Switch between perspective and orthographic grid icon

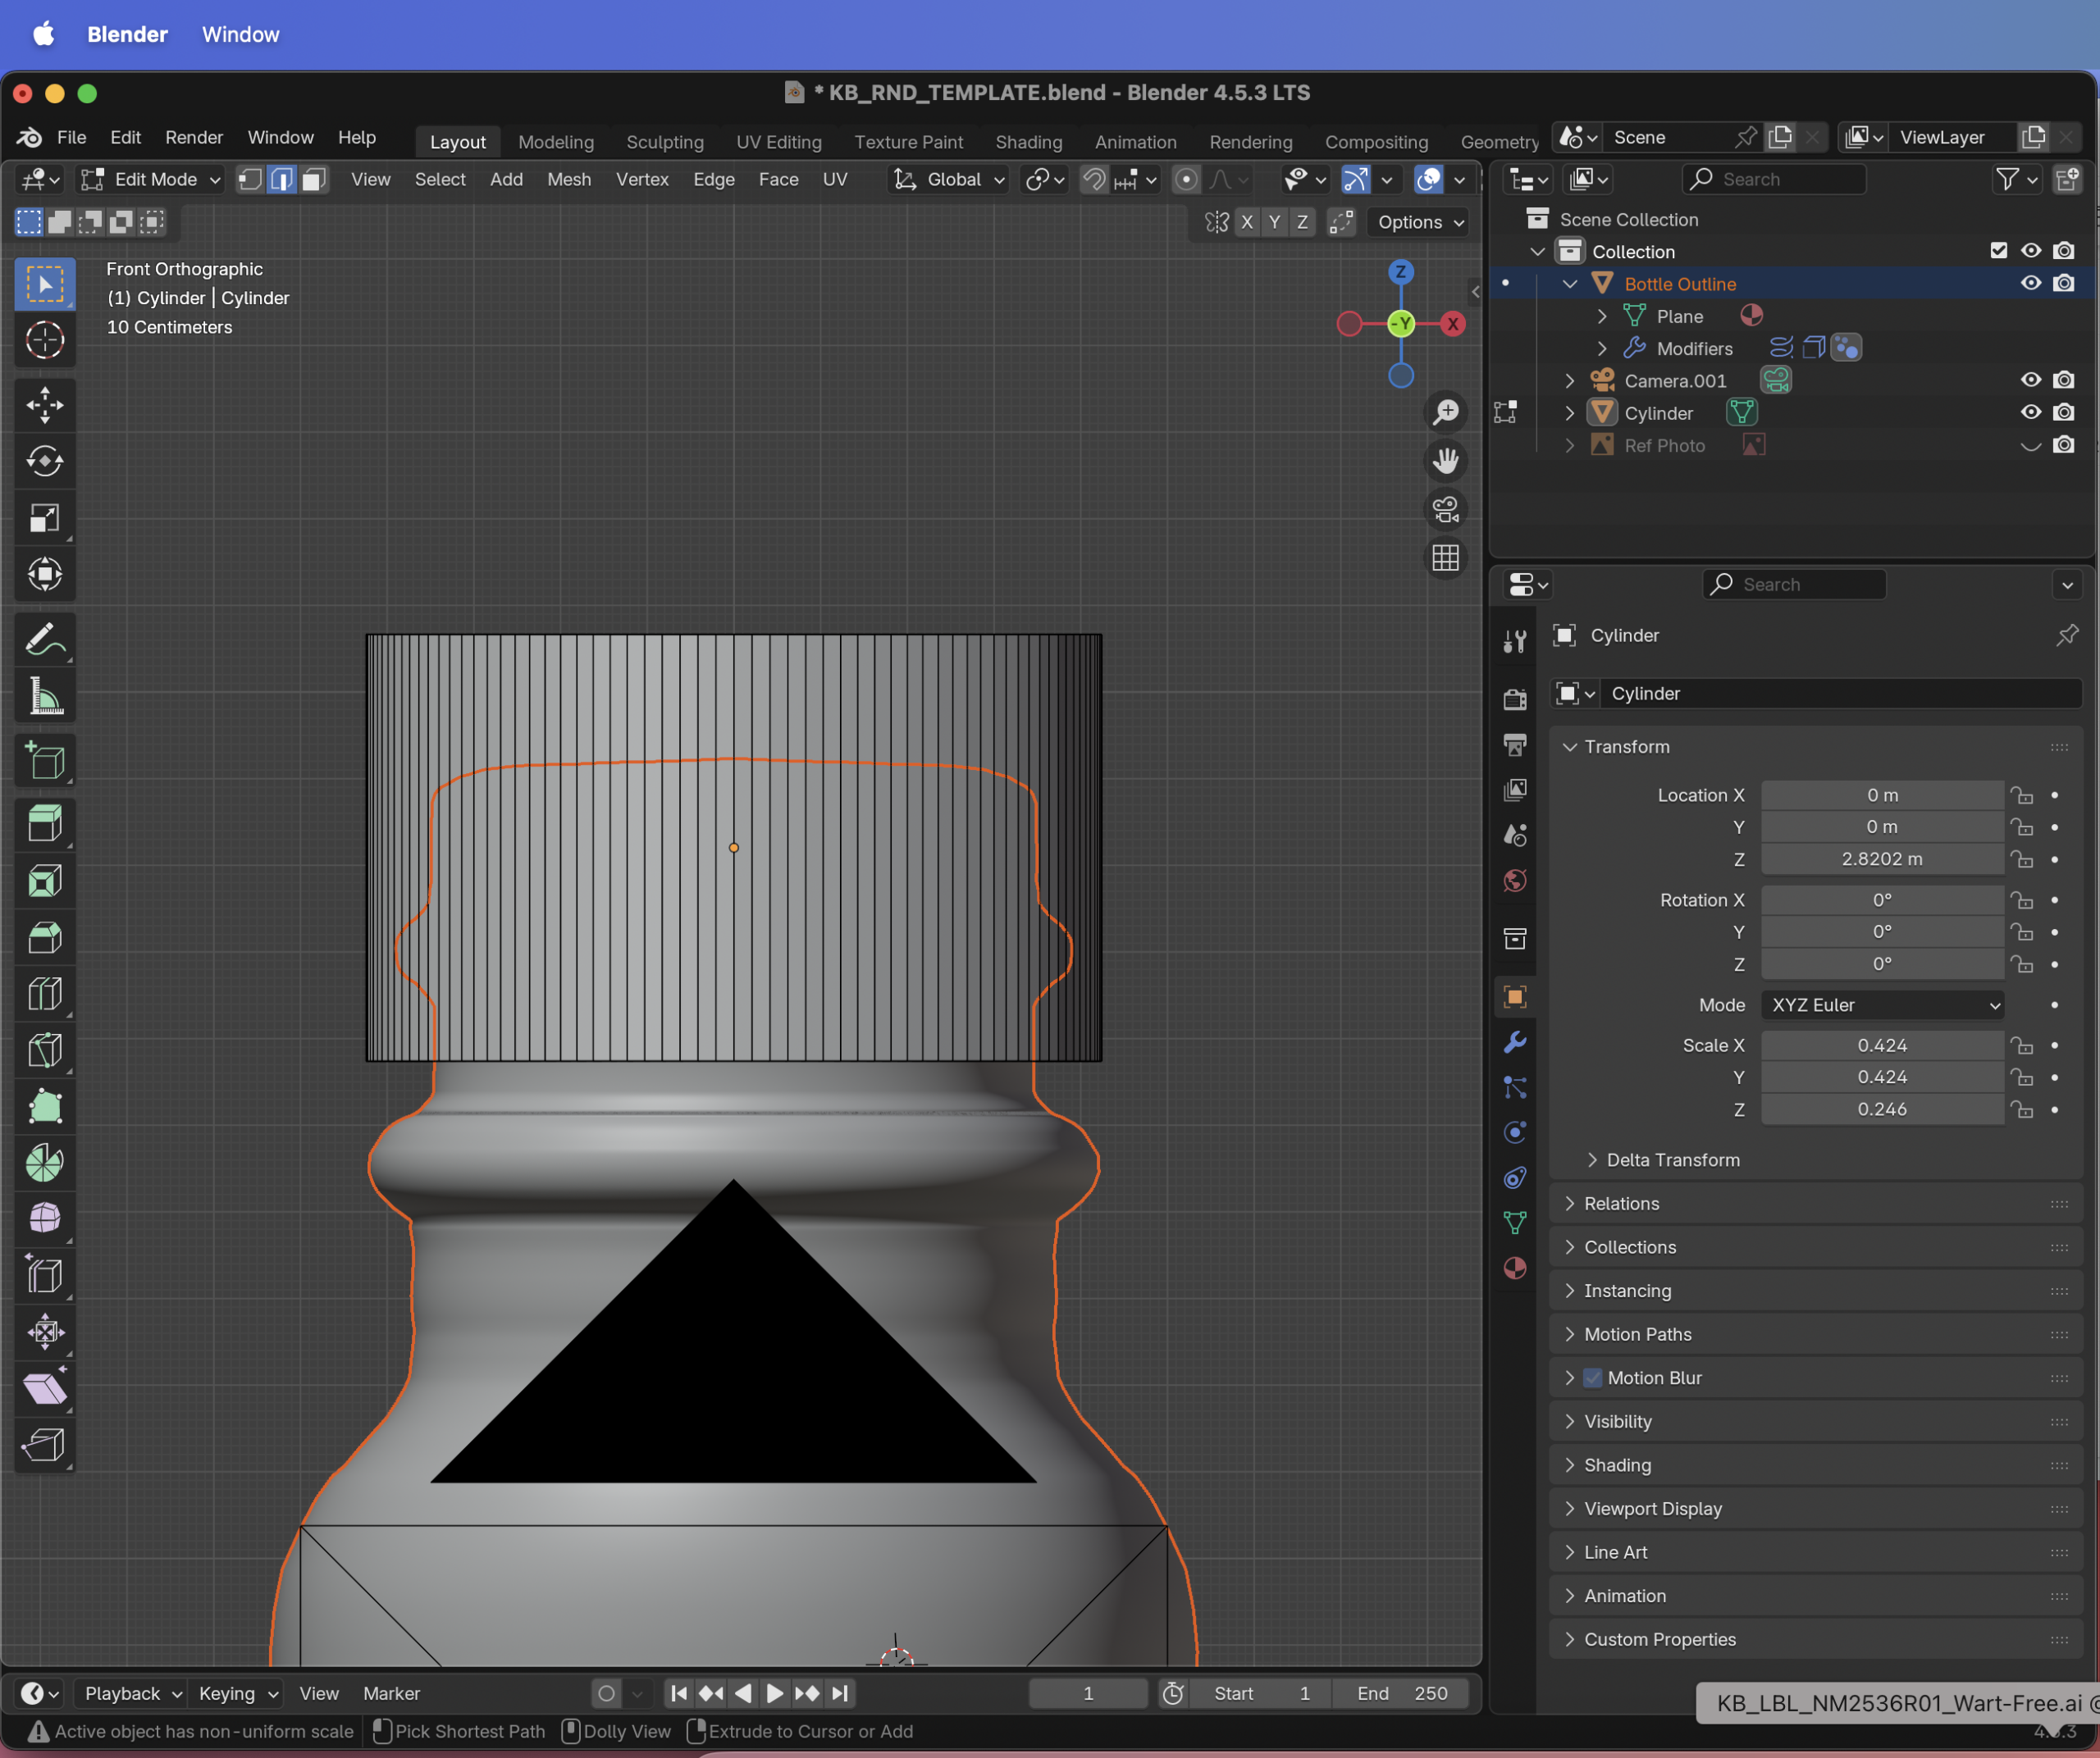[1446, 558]
